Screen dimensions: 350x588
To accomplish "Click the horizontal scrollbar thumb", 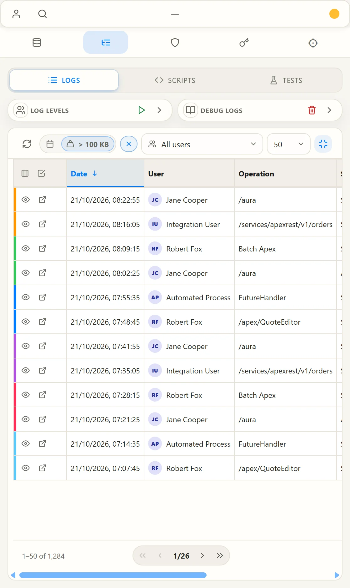I will [113, 575].
